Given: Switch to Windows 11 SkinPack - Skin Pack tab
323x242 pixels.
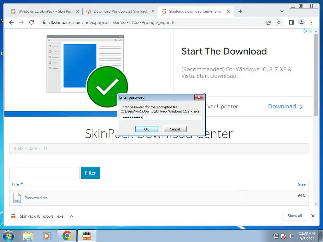Looking at the screenshot, I should pos(45,11).
